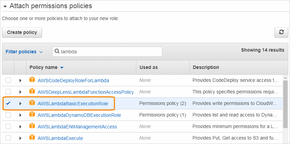Image resolution: width=290 pixels, height=144 pixels.
Task: Click the policy icon next to AWSDeepLensLambdaFunctionAccessPolicy
Action: (32, 92)
